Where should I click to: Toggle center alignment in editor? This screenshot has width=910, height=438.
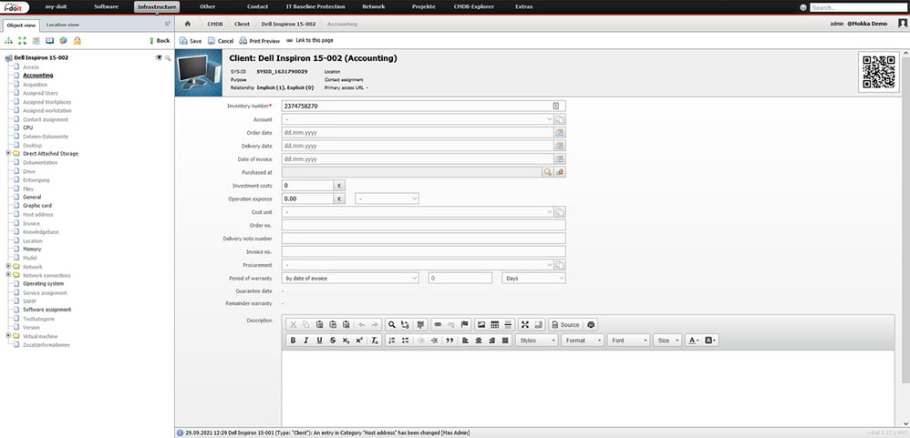coord(479,341)
